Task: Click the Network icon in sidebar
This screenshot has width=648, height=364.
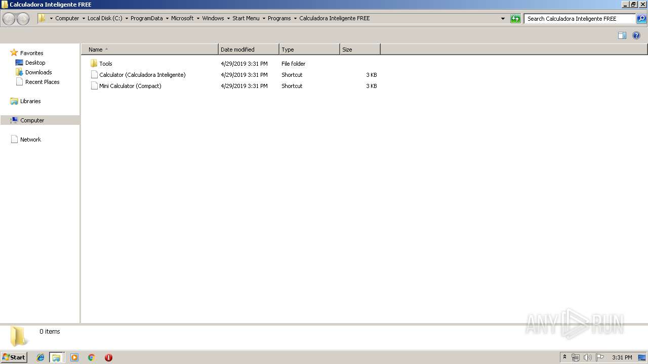Action: coord(14,140)
